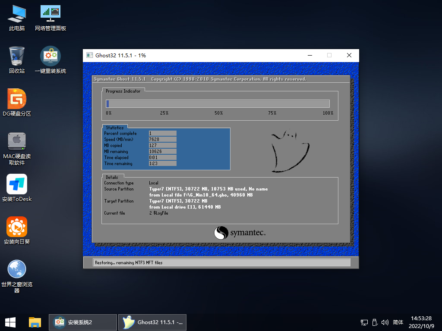Open File Explorer from the taskbar
The width and height of the screenshot is (442, 331).
click(x=35, y=322)
